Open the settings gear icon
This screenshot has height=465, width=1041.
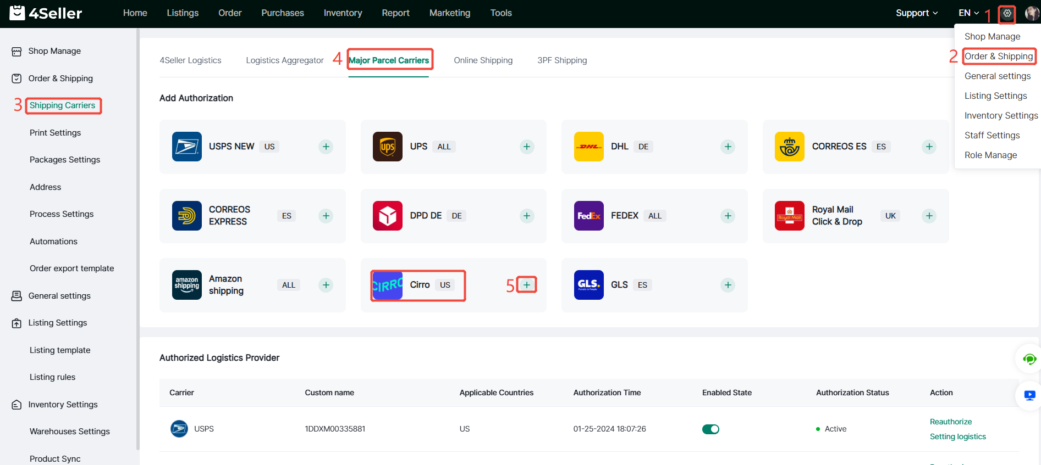pyautogui.click(x=1007, y=13)
